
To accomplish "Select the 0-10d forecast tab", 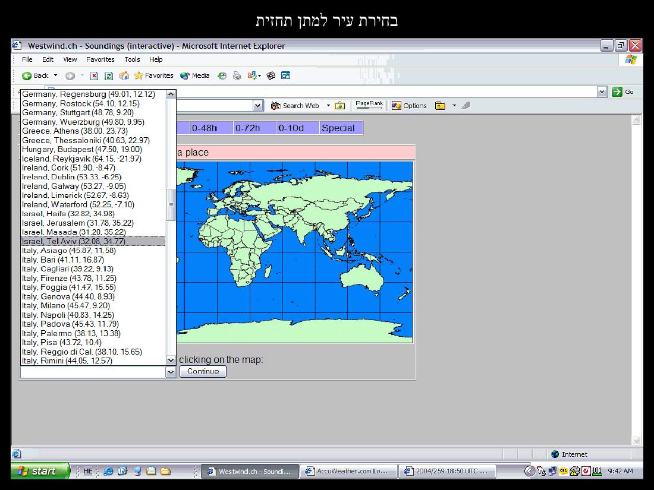I will pyautogui.click(x=297, y=128).
